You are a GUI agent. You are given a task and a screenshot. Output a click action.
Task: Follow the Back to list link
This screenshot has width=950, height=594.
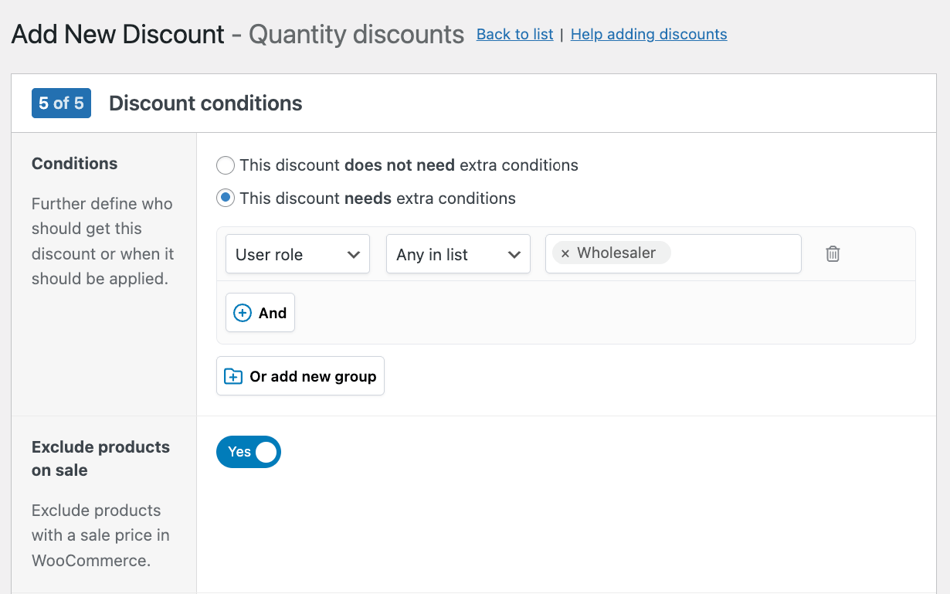tap(514, 34)
